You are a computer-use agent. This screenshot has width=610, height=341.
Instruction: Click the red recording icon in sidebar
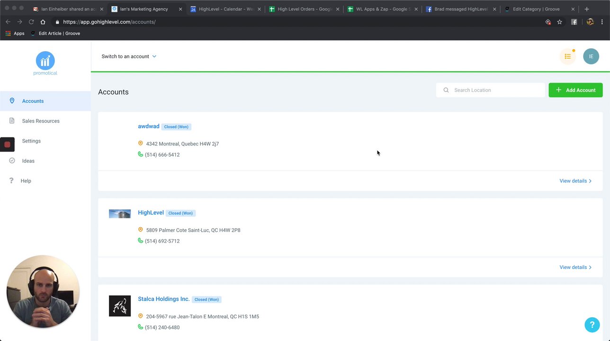(7, 144)
